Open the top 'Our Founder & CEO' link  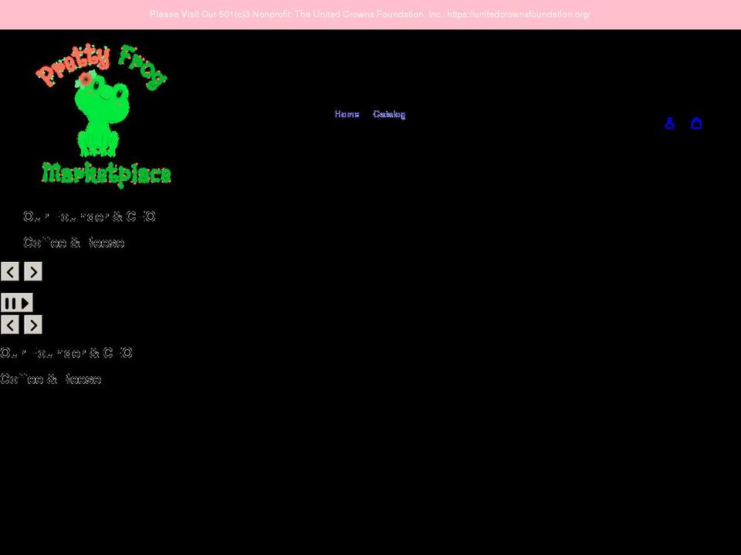90,216
